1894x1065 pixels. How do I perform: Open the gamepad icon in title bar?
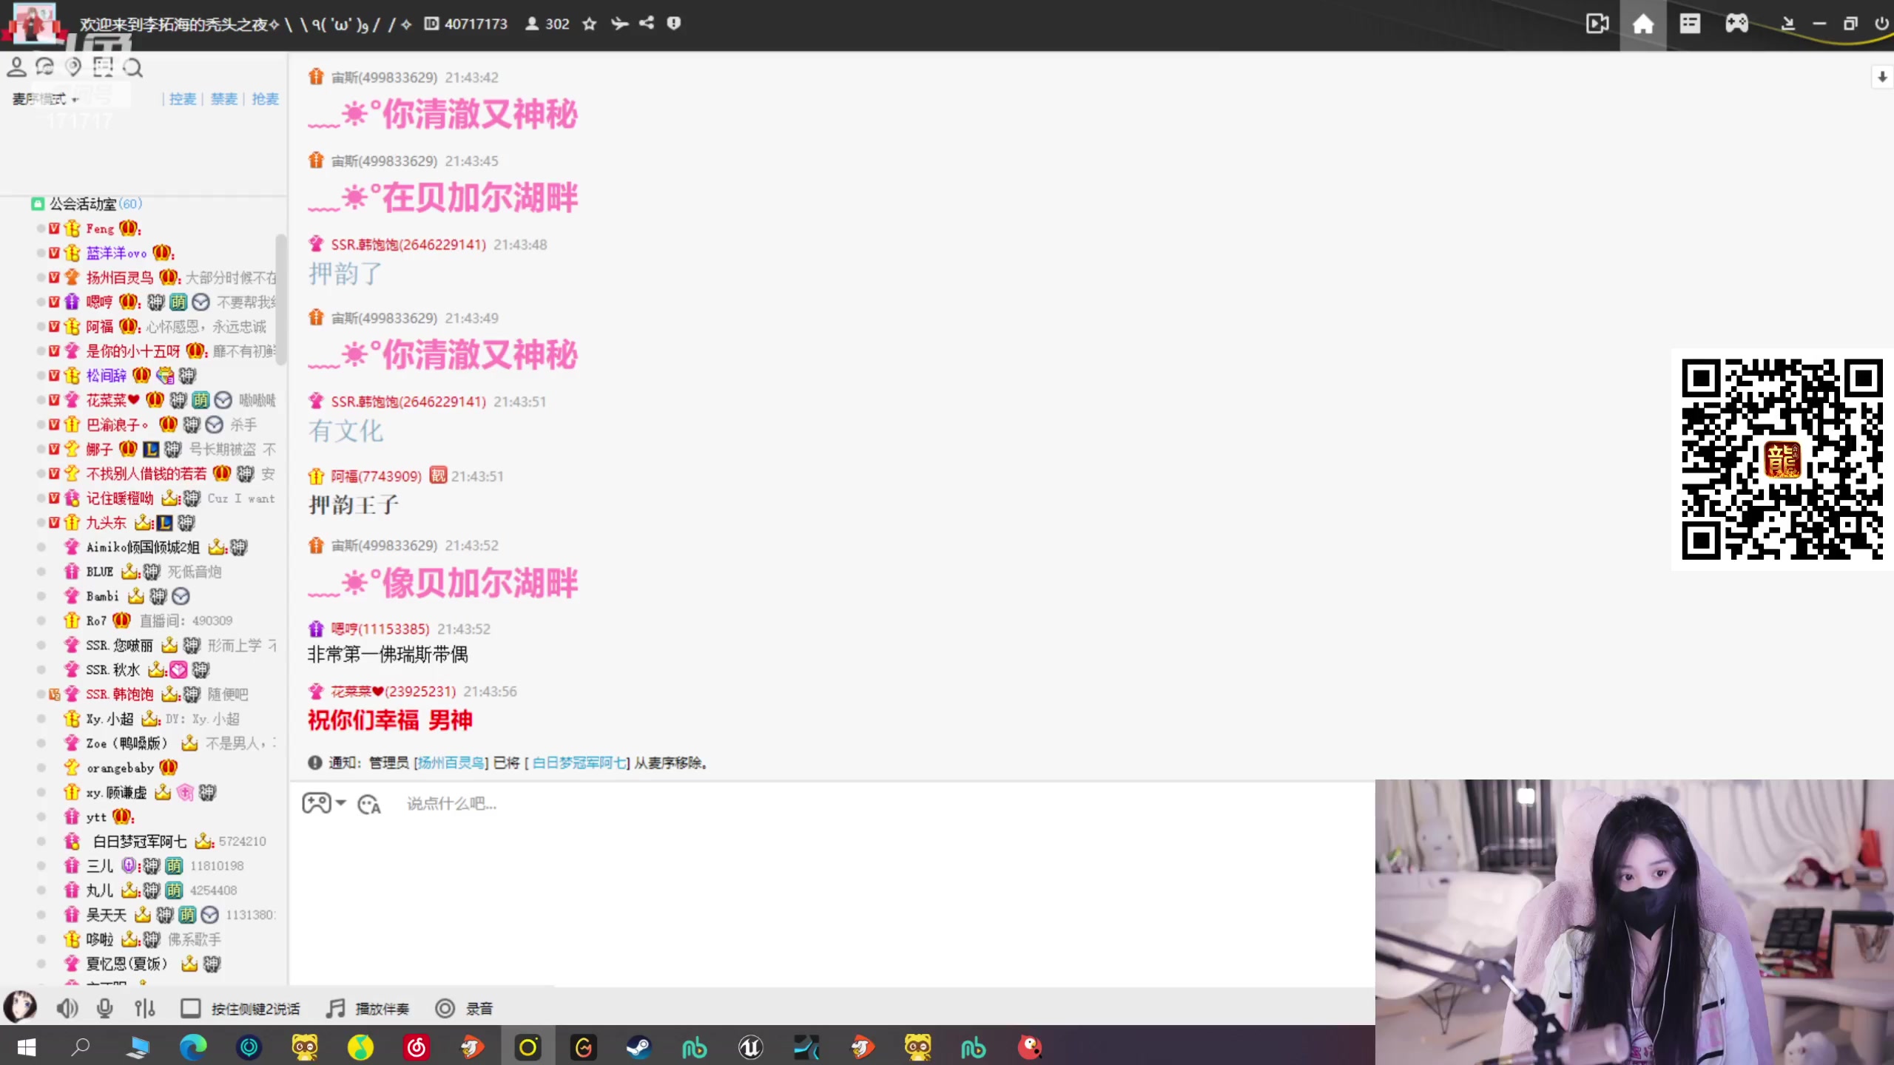tap(1736, 24)
